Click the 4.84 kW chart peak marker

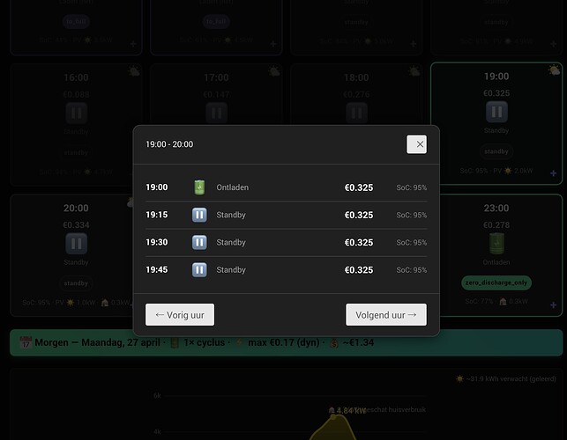click(x=333, y=416)
